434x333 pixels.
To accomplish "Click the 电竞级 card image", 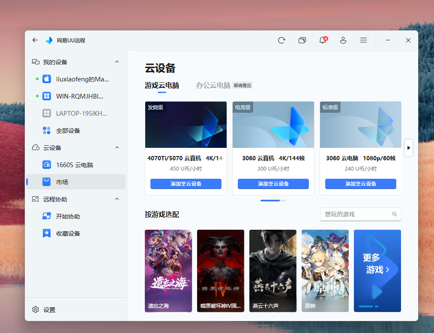I will click(x=273, y=125).
